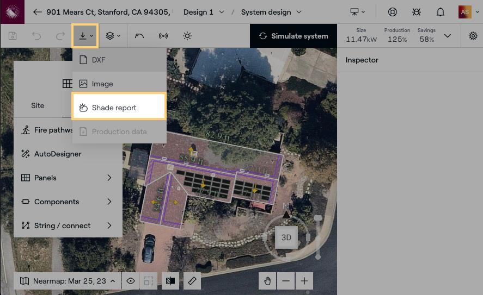This screenshot has height=295, width=483.
Task: Toggle the 3D view button
Action: point(286,237)
